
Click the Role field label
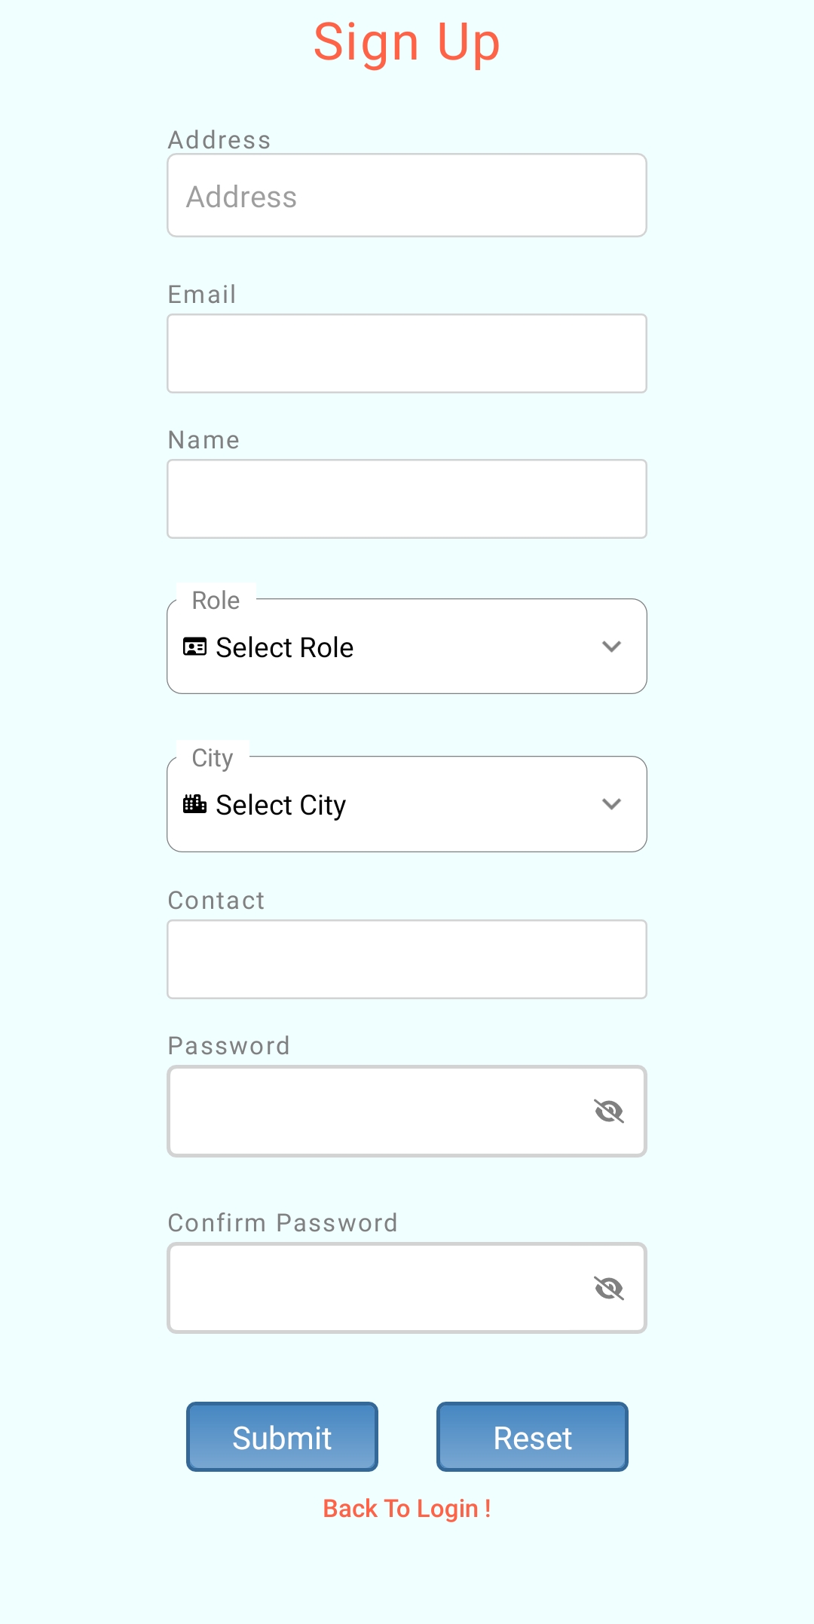pyautogui.click(x=215, y=600)
